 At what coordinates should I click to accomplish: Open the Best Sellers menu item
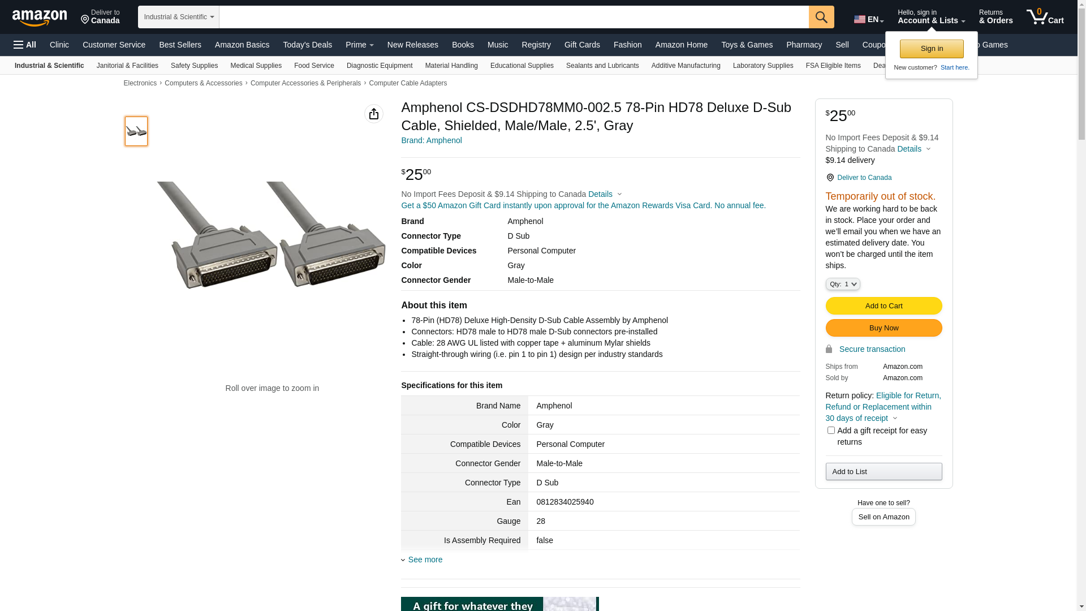180,45
